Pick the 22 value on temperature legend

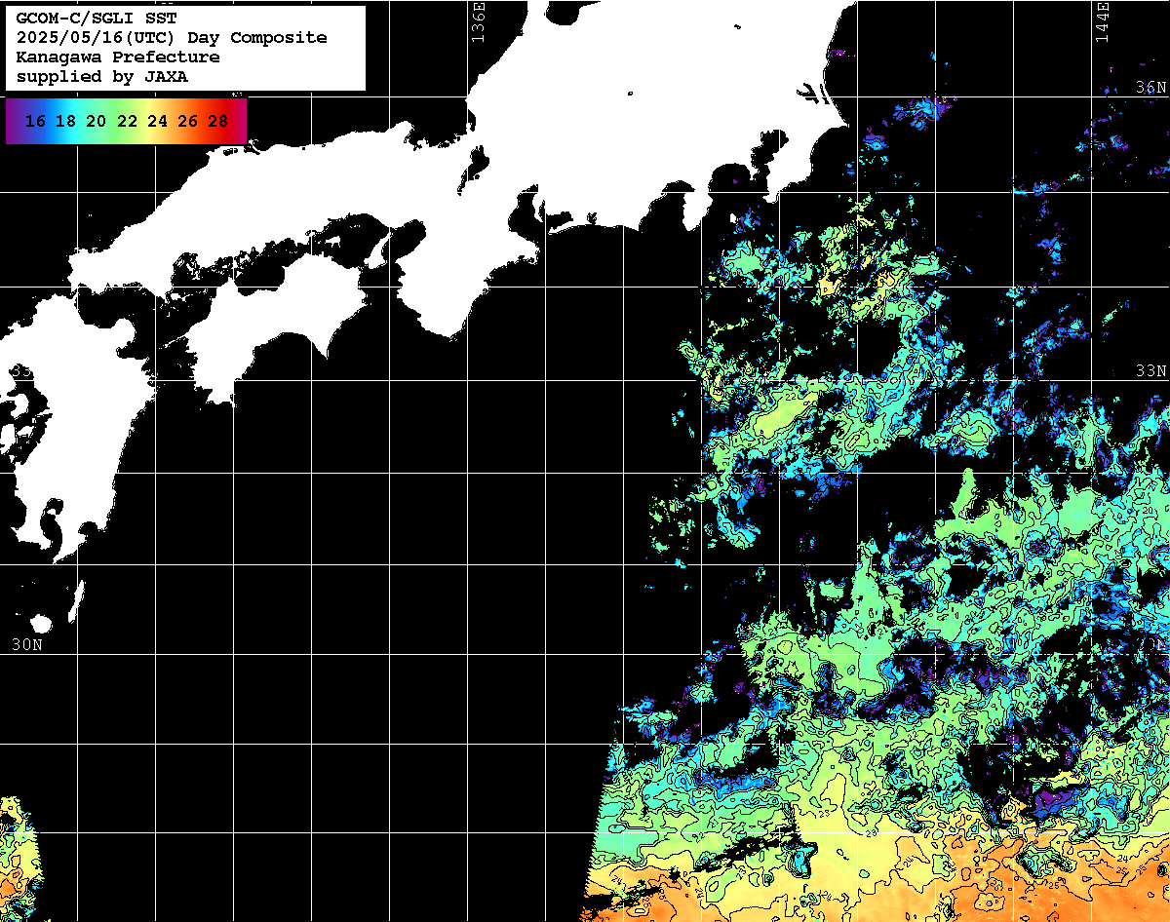tap(126, 122)
